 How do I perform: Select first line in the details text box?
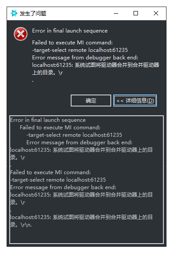pyautogui.click(x=48, y=120)
